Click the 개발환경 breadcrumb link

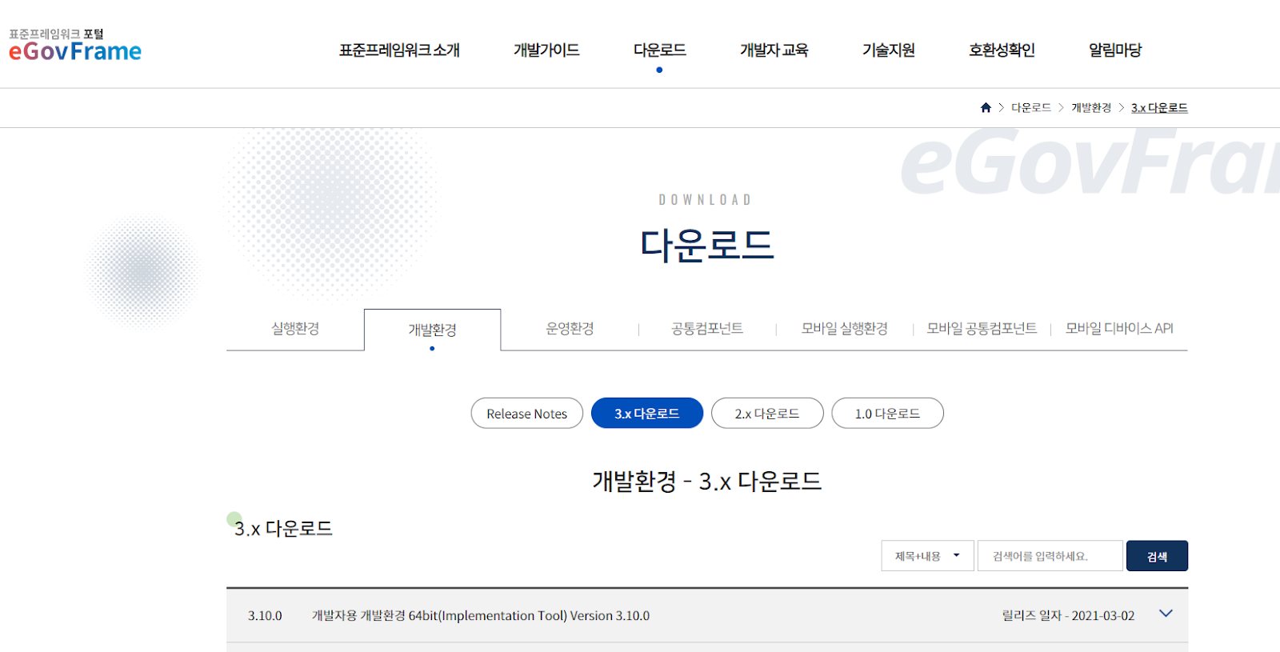point(1091,107)
